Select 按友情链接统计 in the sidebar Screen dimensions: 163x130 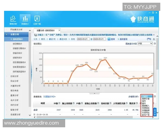coord(19,62)
